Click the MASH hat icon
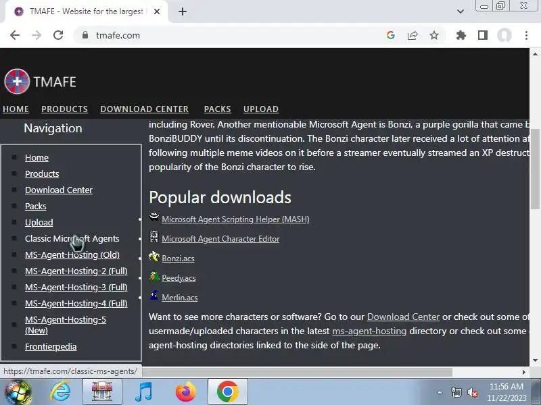This screenshot has height=405, width=541. pyautogui.click(x=154, y=217)
